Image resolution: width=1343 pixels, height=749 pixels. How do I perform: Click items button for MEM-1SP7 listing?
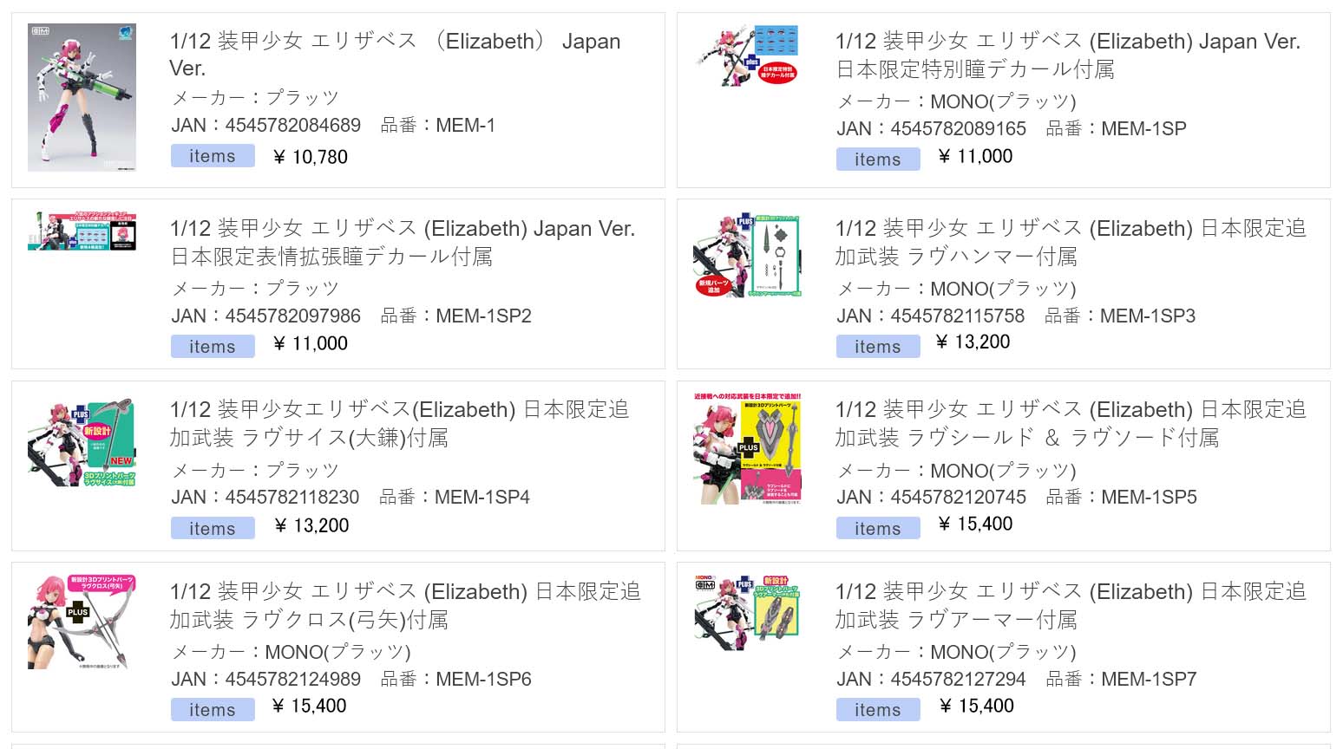[878, 709]
